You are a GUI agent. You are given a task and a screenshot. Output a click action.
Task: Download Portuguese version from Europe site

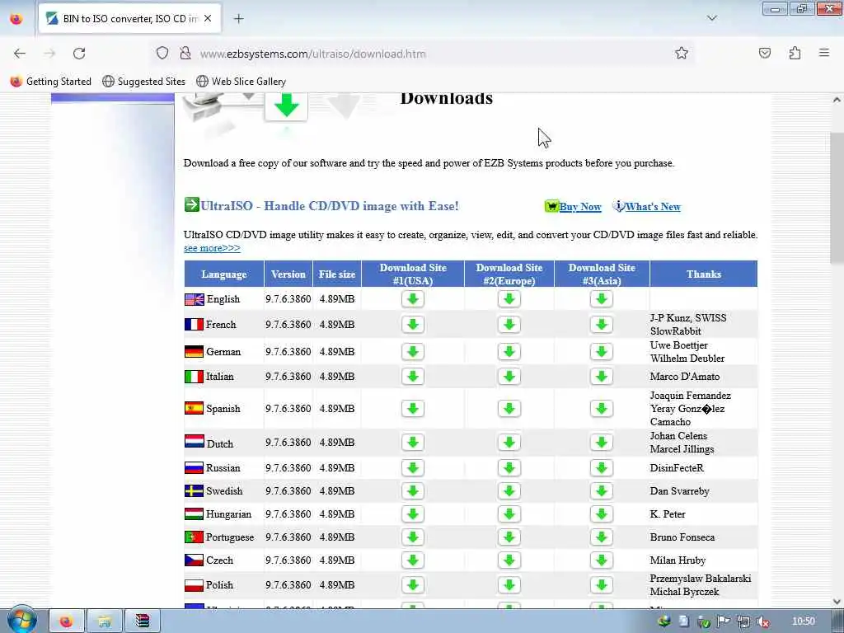click(x=509, y=537)
